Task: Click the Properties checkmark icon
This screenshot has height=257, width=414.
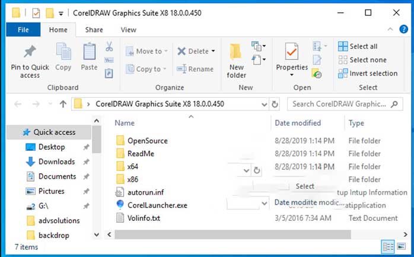Action: (292, 52)
